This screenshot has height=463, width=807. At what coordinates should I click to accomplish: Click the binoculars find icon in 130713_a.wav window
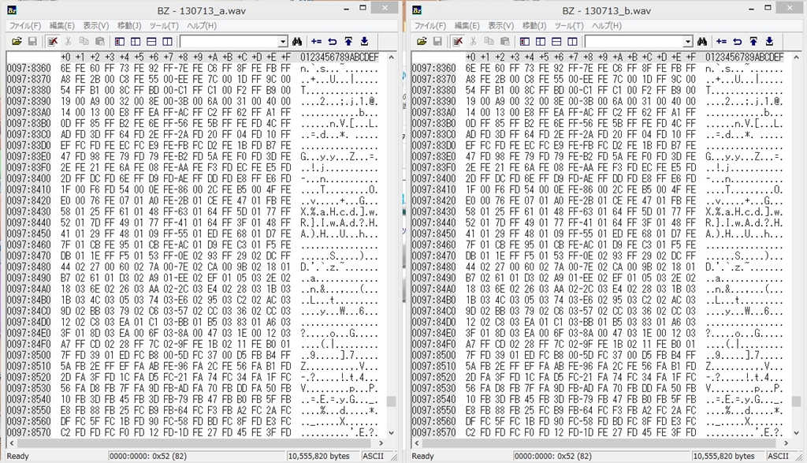click(297, 41)
